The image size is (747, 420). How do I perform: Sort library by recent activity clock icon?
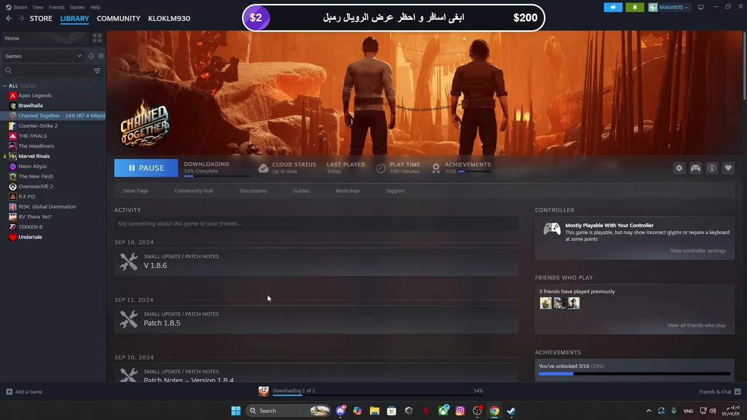[91, 56]
